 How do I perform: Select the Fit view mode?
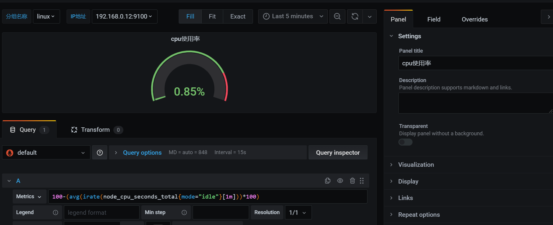point(212,16)
